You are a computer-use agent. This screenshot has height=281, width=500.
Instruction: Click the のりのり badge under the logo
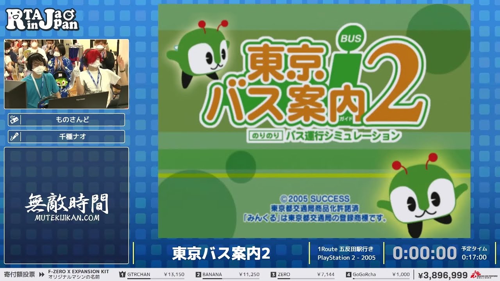tap(265, 136)
